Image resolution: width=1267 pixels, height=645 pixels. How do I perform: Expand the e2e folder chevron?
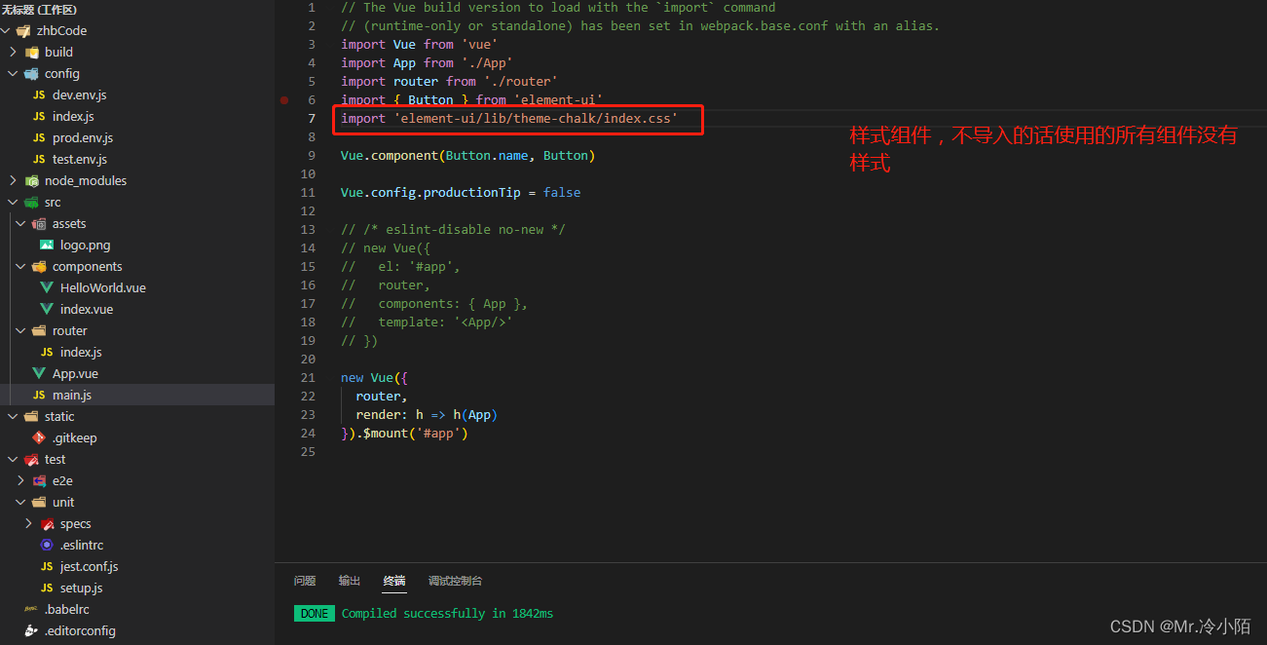click(21, 480)
